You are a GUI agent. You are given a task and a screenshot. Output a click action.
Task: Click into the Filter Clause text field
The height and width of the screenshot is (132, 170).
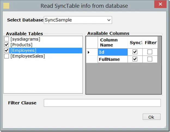(x=102, y=103)
